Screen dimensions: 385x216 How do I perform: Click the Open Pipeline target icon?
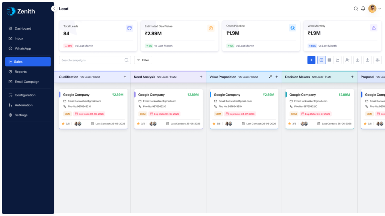(x=293, y=28)
